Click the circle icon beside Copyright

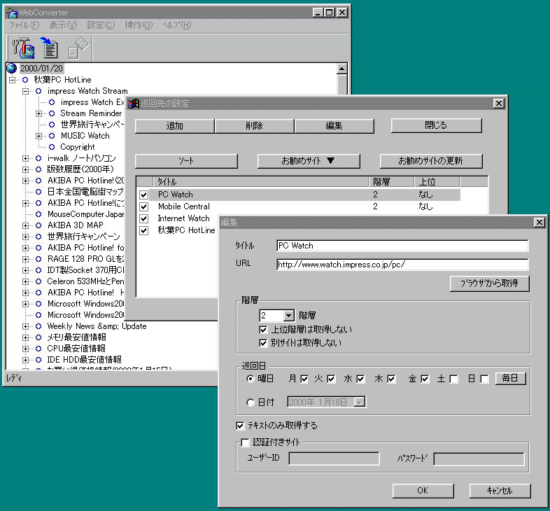point(51,147)
